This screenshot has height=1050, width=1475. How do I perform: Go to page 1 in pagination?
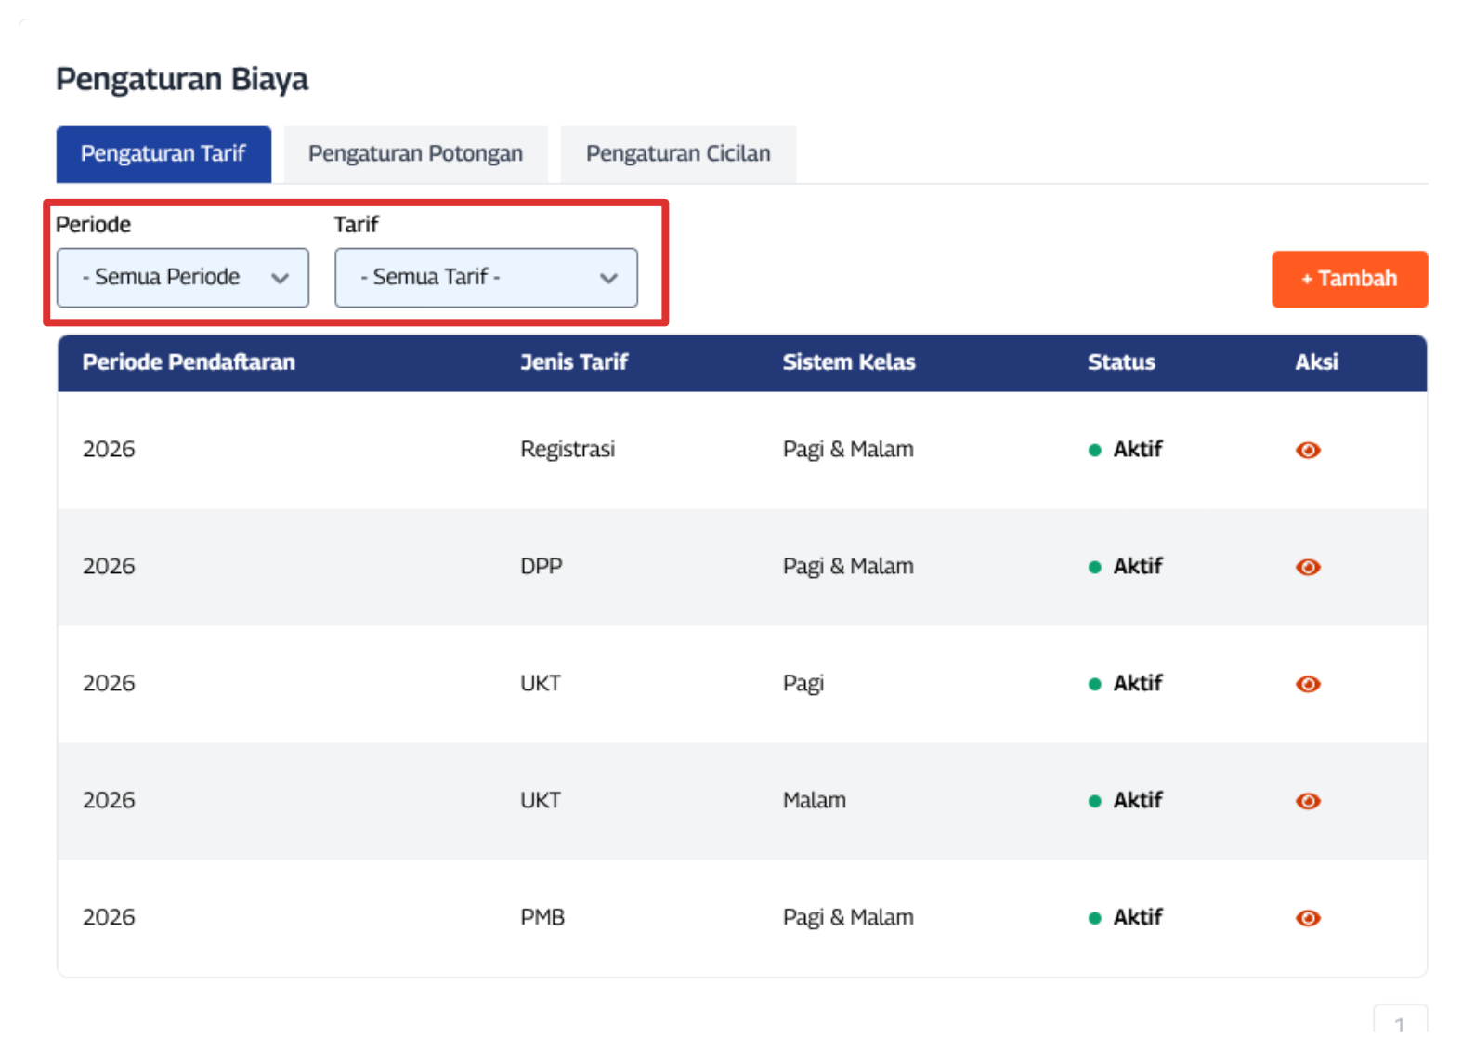click(x=1400, y=1024)
